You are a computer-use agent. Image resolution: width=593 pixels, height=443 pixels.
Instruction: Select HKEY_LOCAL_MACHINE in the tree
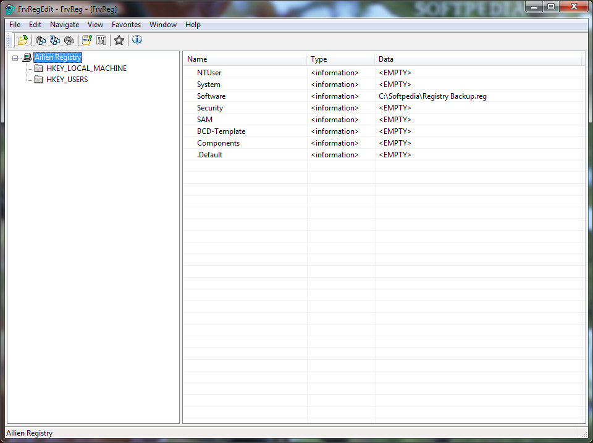pyautogui.click(x=86, y=68)
